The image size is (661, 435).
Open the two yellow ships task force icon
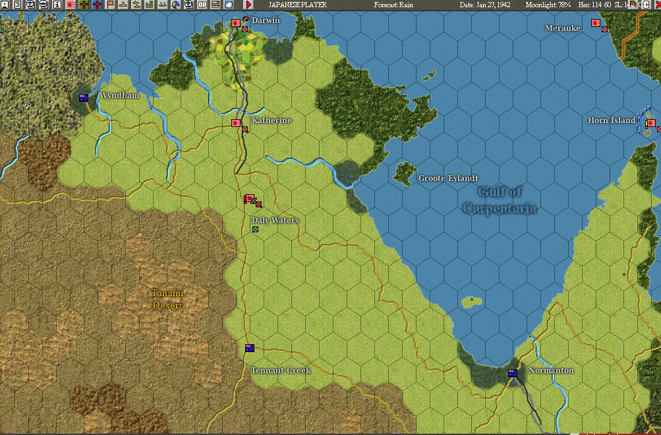point(136,5)
